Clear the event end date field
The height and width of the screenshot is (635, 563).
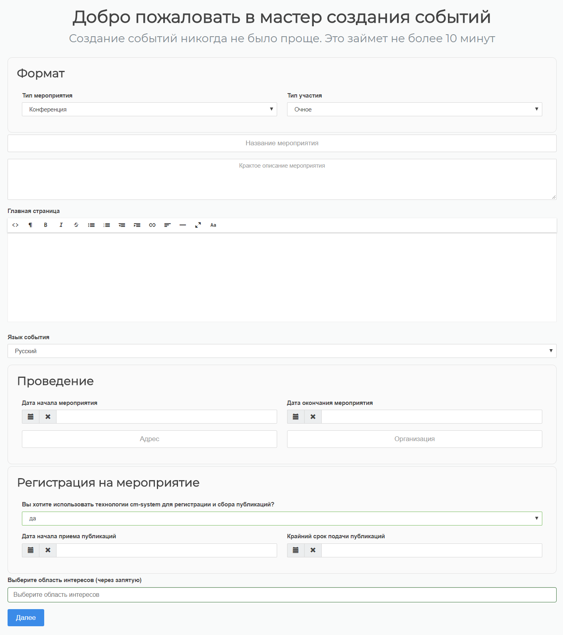point(313,417)
